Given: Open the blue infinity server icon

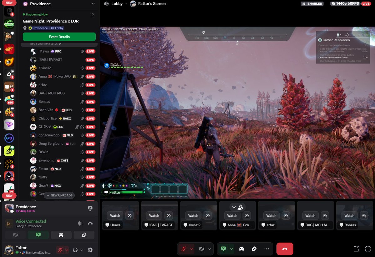Looking at the screenshot, I should tap(9, 138).
